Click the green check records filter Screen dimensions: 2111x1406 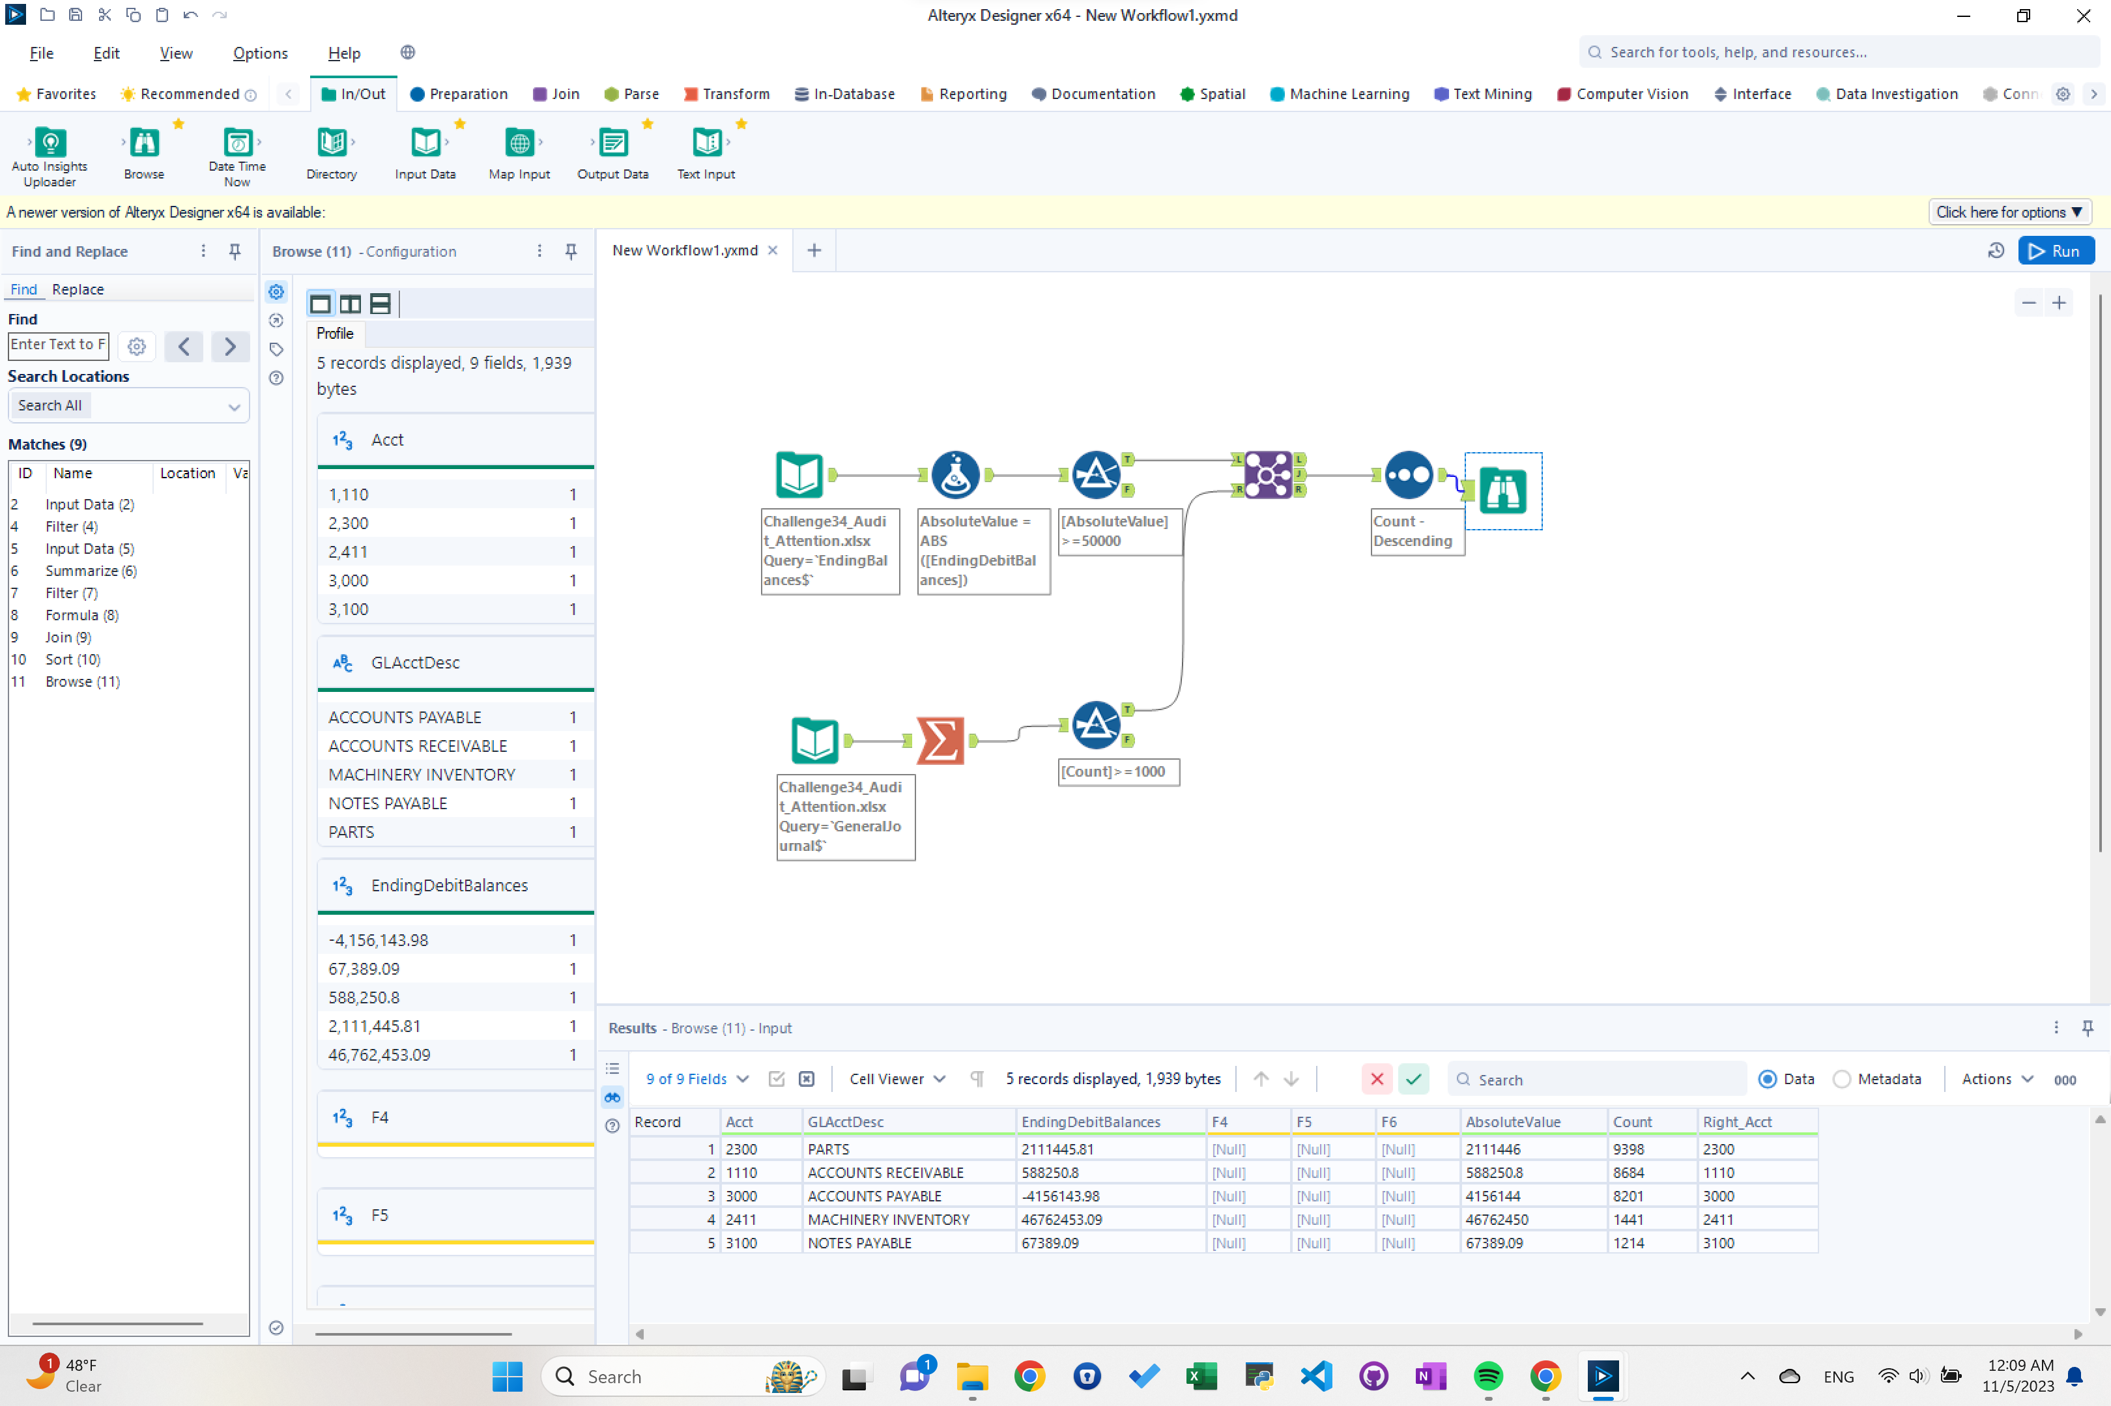click(x=1413, y=1079)
